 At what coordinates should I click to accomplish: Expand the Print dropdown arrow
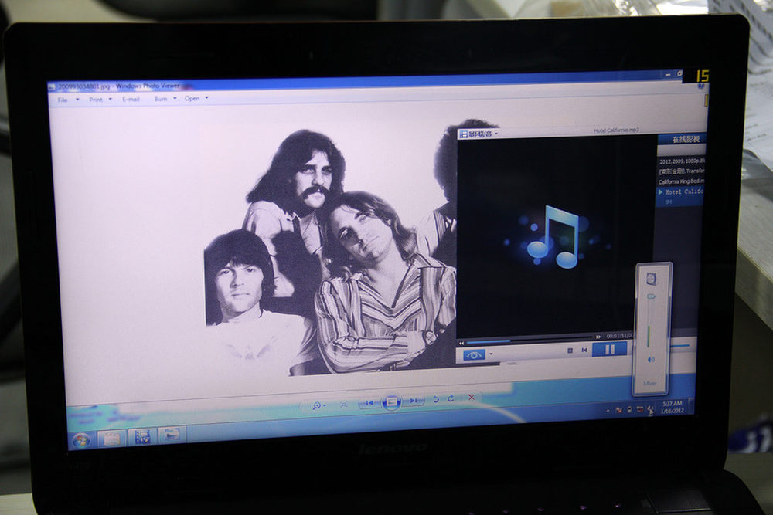pyautogui.click(x=111, y=99)
